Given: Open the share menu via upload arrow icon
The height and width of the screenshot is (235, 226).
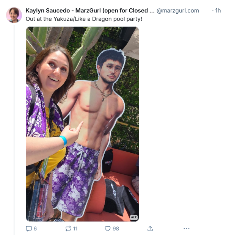Looking at the screenshot, I should 150,229.
